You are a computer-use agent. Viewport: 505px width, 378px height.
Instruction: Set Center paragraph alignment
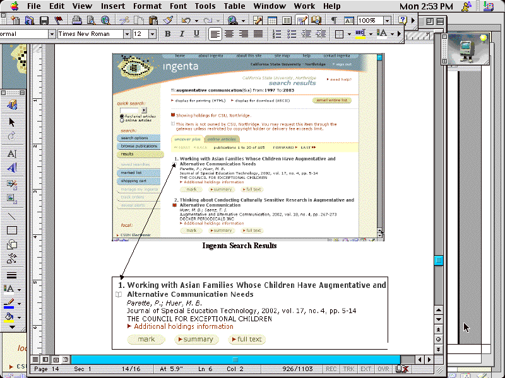pyautogui.click(x=229, y=34)
